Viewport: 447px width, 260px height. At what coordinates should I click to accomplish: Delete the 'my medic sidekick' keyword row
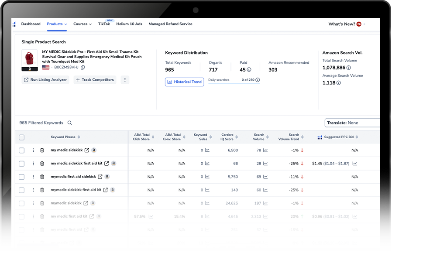click(x=42, y=151)
